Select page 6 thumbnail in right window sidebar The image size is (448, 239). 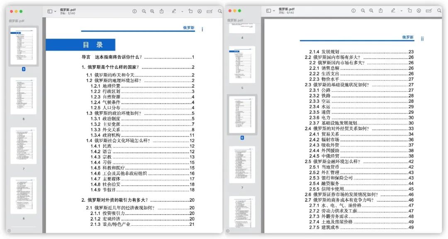(242, 115)
